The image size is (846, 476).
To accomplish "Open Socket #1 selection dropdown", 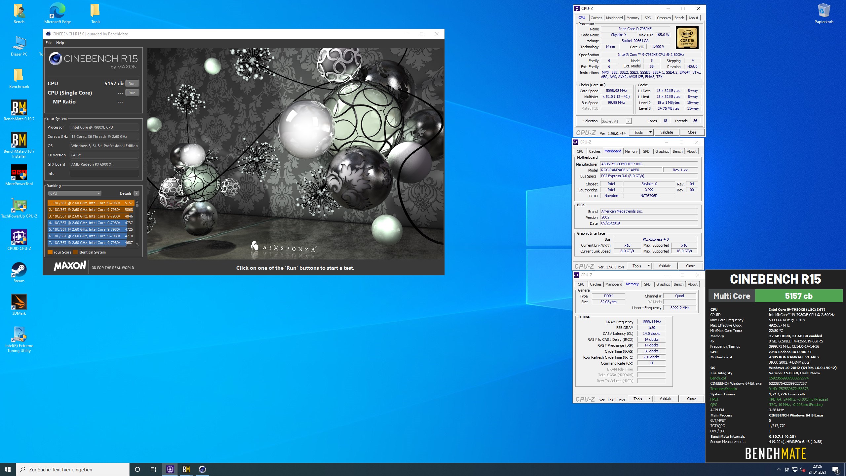I will [x=616, y=121].
